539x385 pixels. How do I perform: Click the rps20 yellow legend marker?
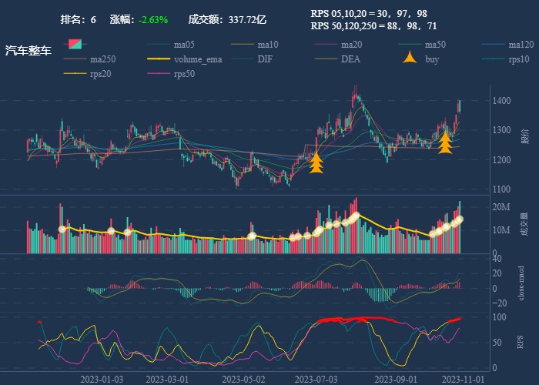[75, 74]
